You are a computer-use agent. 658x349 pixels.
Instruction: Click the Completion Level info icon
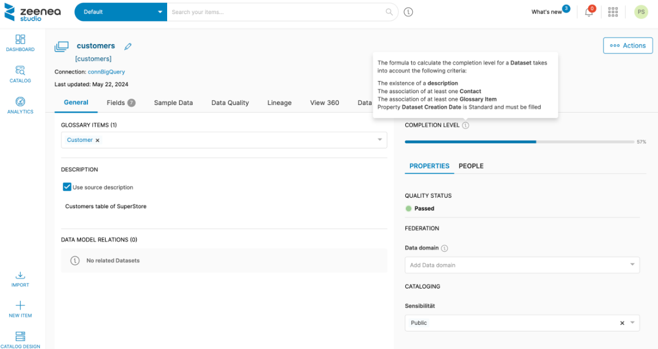click(x=465, y=126)
